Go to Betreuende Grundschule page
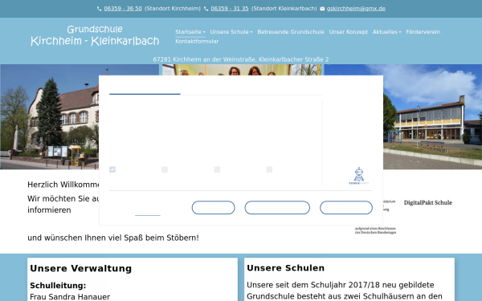Screen dimensions: 482x301 point(291,31)
